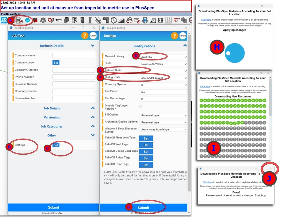
Task: Open Currency Symbol dropdown
Action: 163,85
